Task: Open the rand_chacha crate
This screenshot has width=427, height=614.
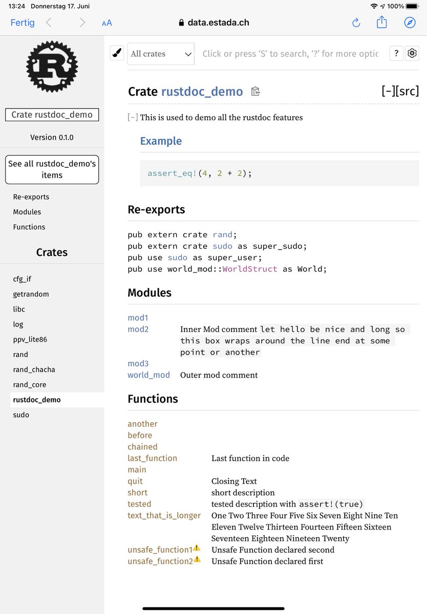Action: point(34,369)
